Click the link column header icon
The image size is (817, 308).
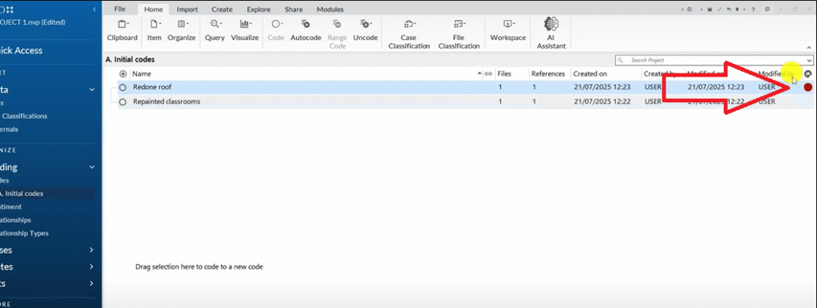point(488,74)
